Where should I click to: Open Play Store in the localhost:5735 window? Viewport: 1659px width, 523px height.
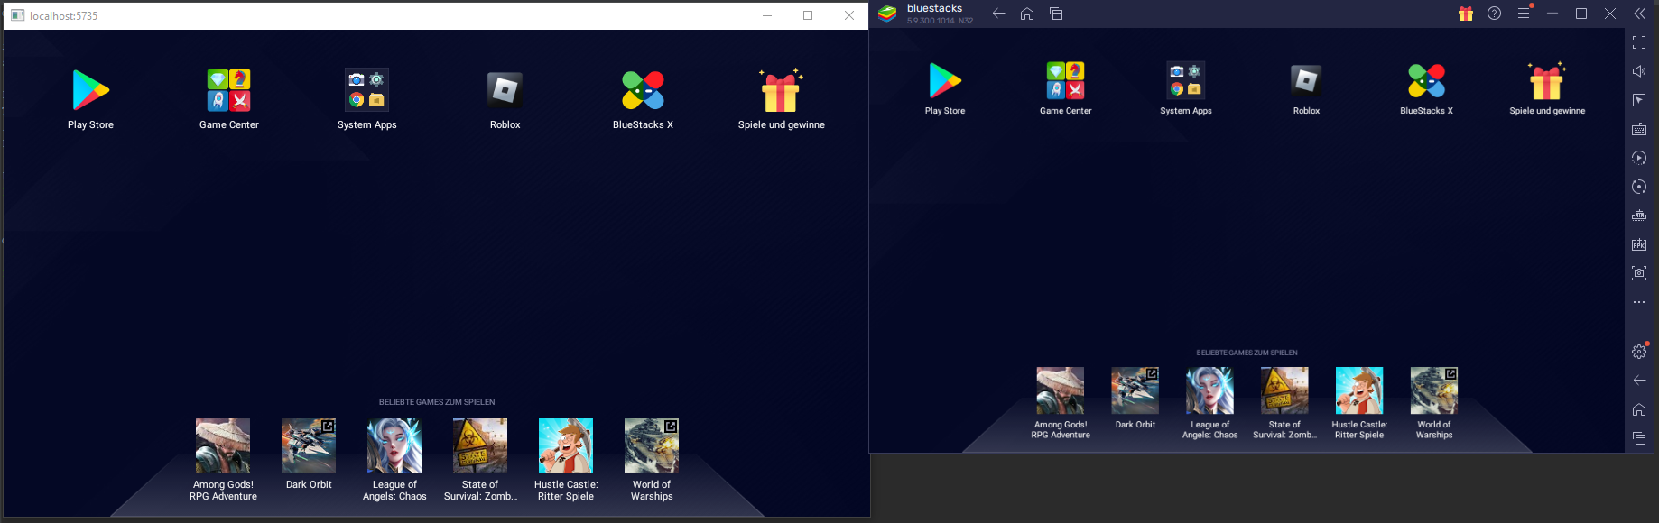click(x=90, y=90)
